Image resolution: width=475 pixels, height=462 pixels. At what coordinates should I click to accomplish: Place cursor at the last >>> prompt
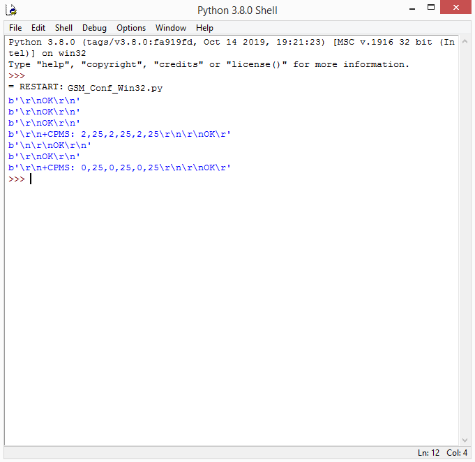coord(31,179)
